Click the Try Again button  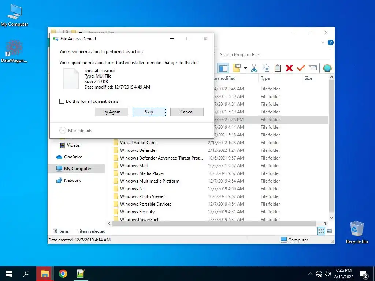coord(111,112)
